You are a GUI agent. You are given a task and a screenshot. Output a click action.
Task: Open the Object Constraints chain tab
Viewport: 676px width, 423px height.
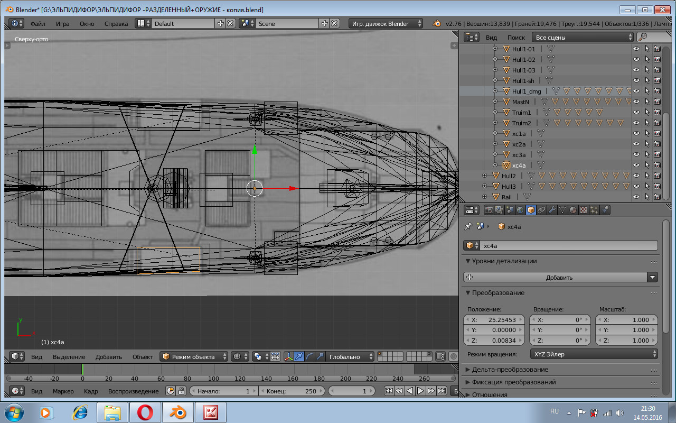click(541, 210)
